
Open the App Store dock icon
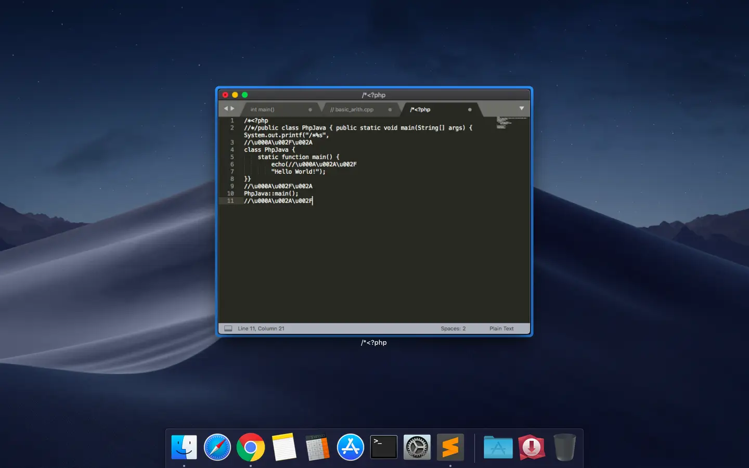[x=351, y=447]
